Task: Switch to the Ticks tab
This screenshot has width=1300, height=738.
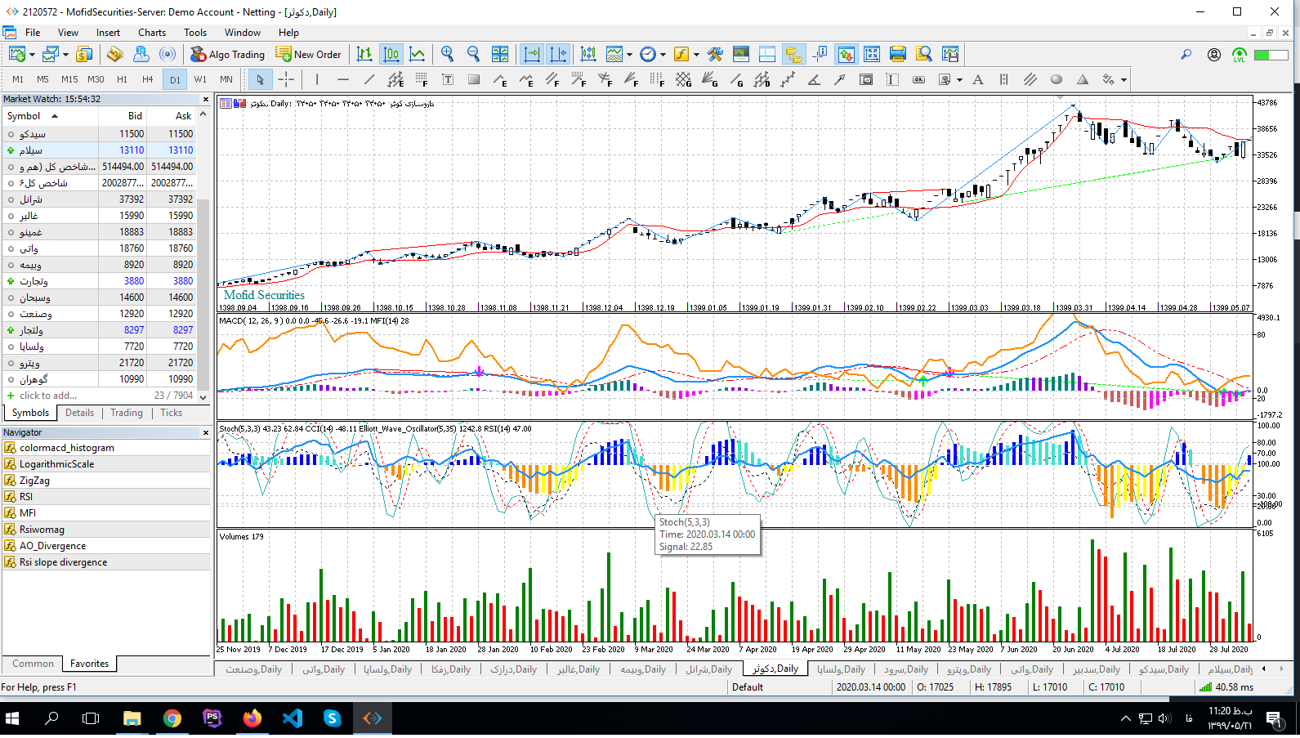Action: [x=171, y=413]
